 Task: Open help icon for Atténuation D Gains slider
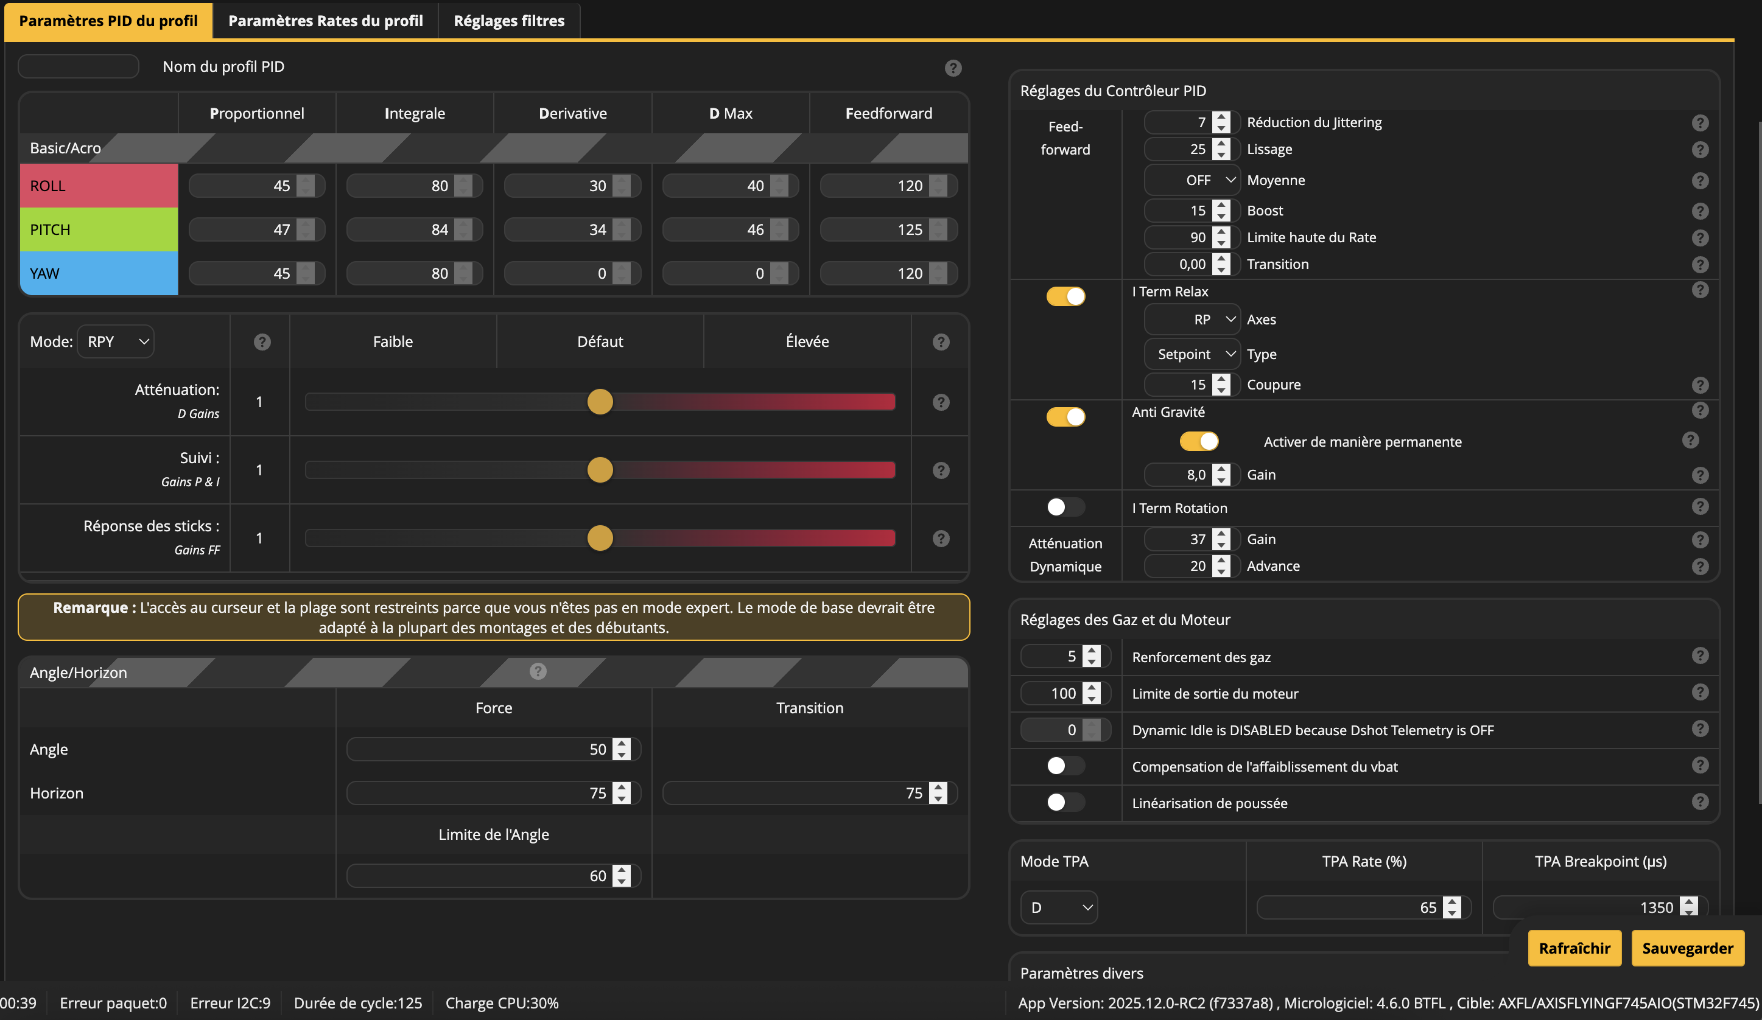pyautogui.click(x=941, y=402)
